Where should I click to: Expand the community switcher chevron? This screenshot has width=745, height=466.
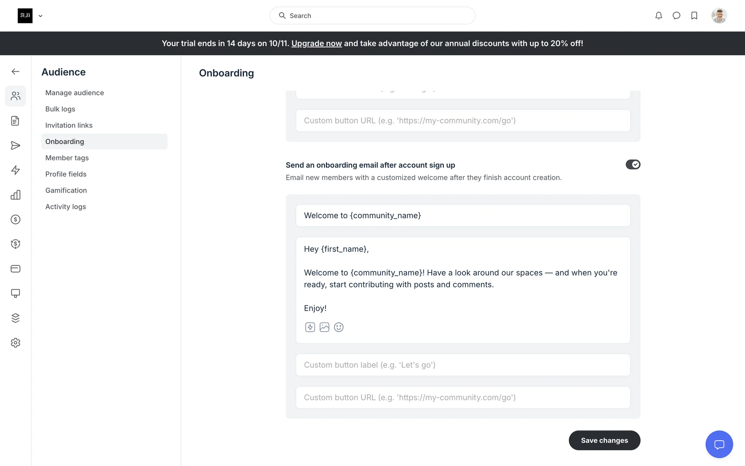[40, 16]
